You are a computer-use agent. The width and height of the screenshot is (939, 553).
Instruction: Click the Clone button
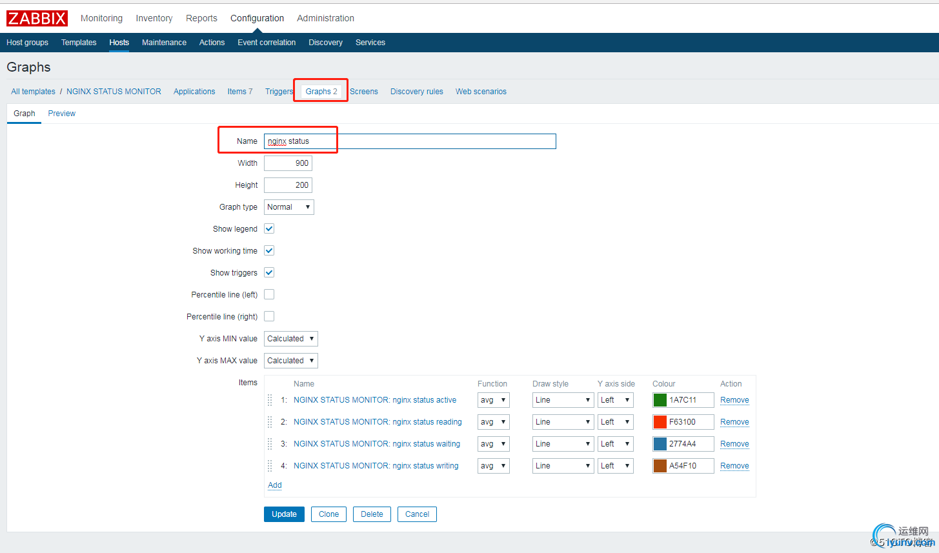coord(328,514)
